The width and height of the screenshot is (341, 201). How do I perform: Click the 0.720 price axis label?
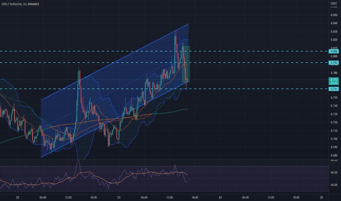tap(334, 122)
